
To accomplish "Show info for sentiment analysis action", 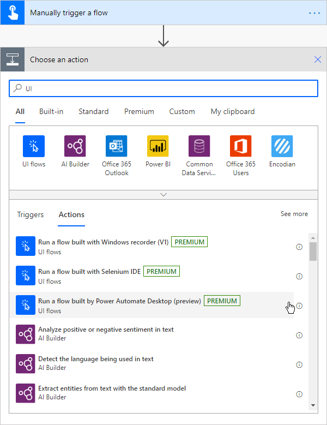I will [299, 336].
